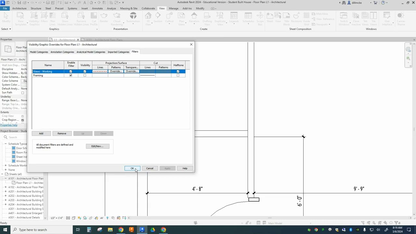Click the Cancel button in dialog
Image resolution: width=416 pixels, height=234 pixels.
150,168
